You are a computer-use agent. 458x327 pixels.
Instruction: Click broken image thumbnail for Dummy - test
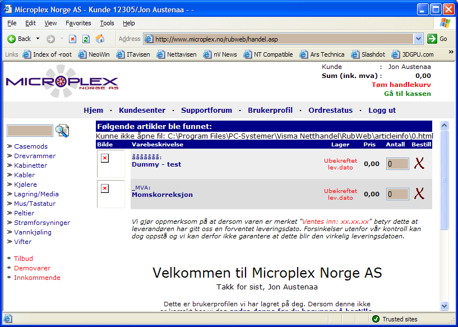110,164
